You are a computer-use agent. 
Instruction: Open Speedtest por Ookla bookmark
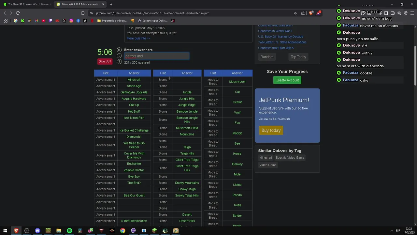pos(152,21)
